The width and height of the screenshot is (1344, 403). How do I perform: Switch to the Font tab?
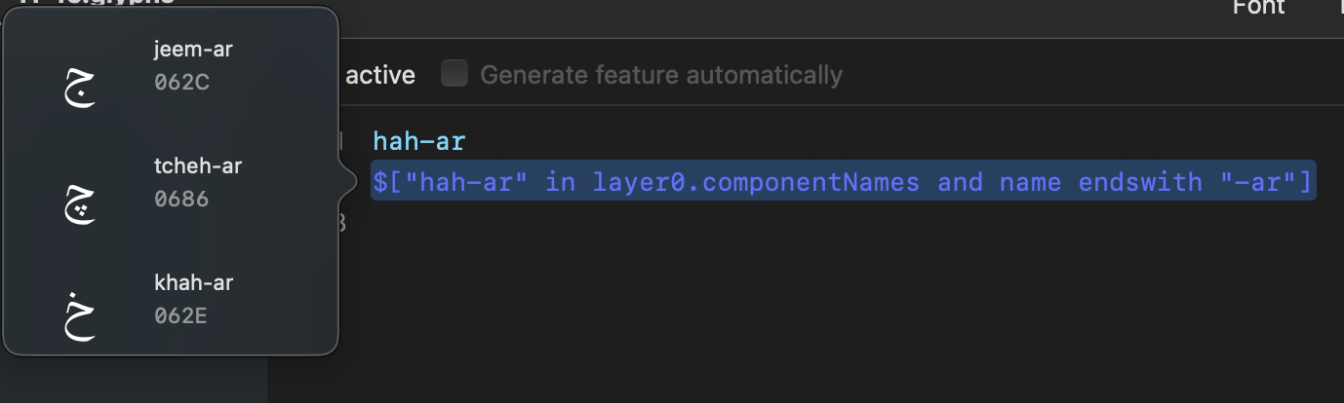coord(1258,8)
